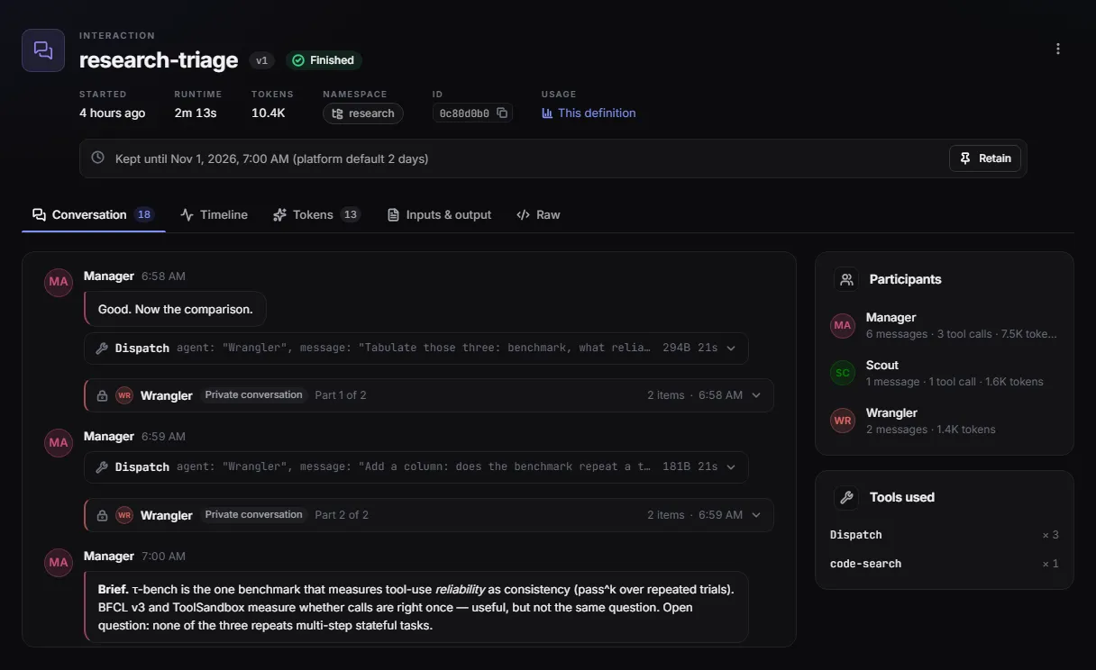Click the lock icon on Wrangler Part 2
1096x670 pixels.
pyautogui.click(x=102, y=515)
